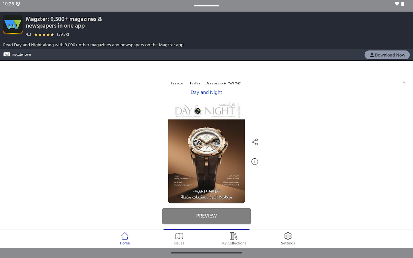Viewport: 413px width, 258px height.
Task: Click the PREVIEW button
Action: (x=206, y=216)
